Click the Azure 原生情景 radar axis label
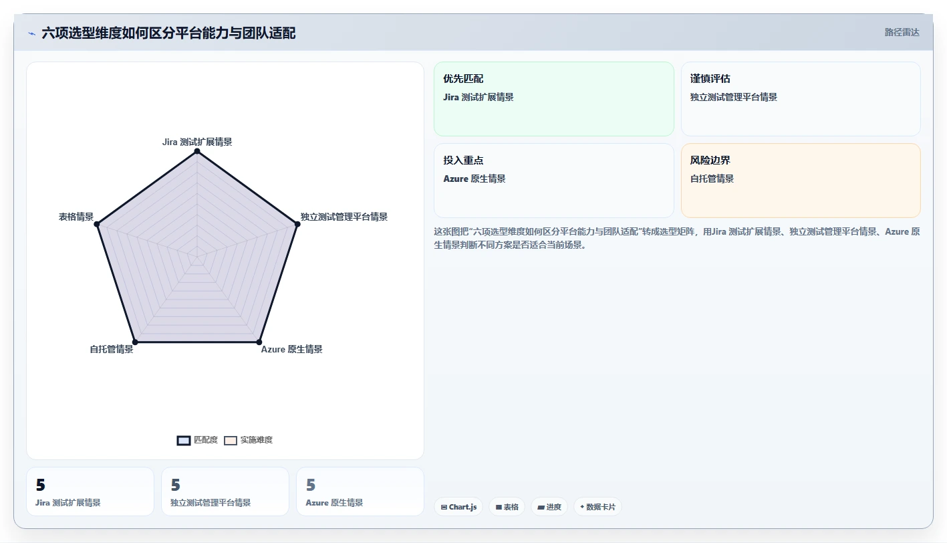This screenshot has width=947, height=543. point(292,349)
